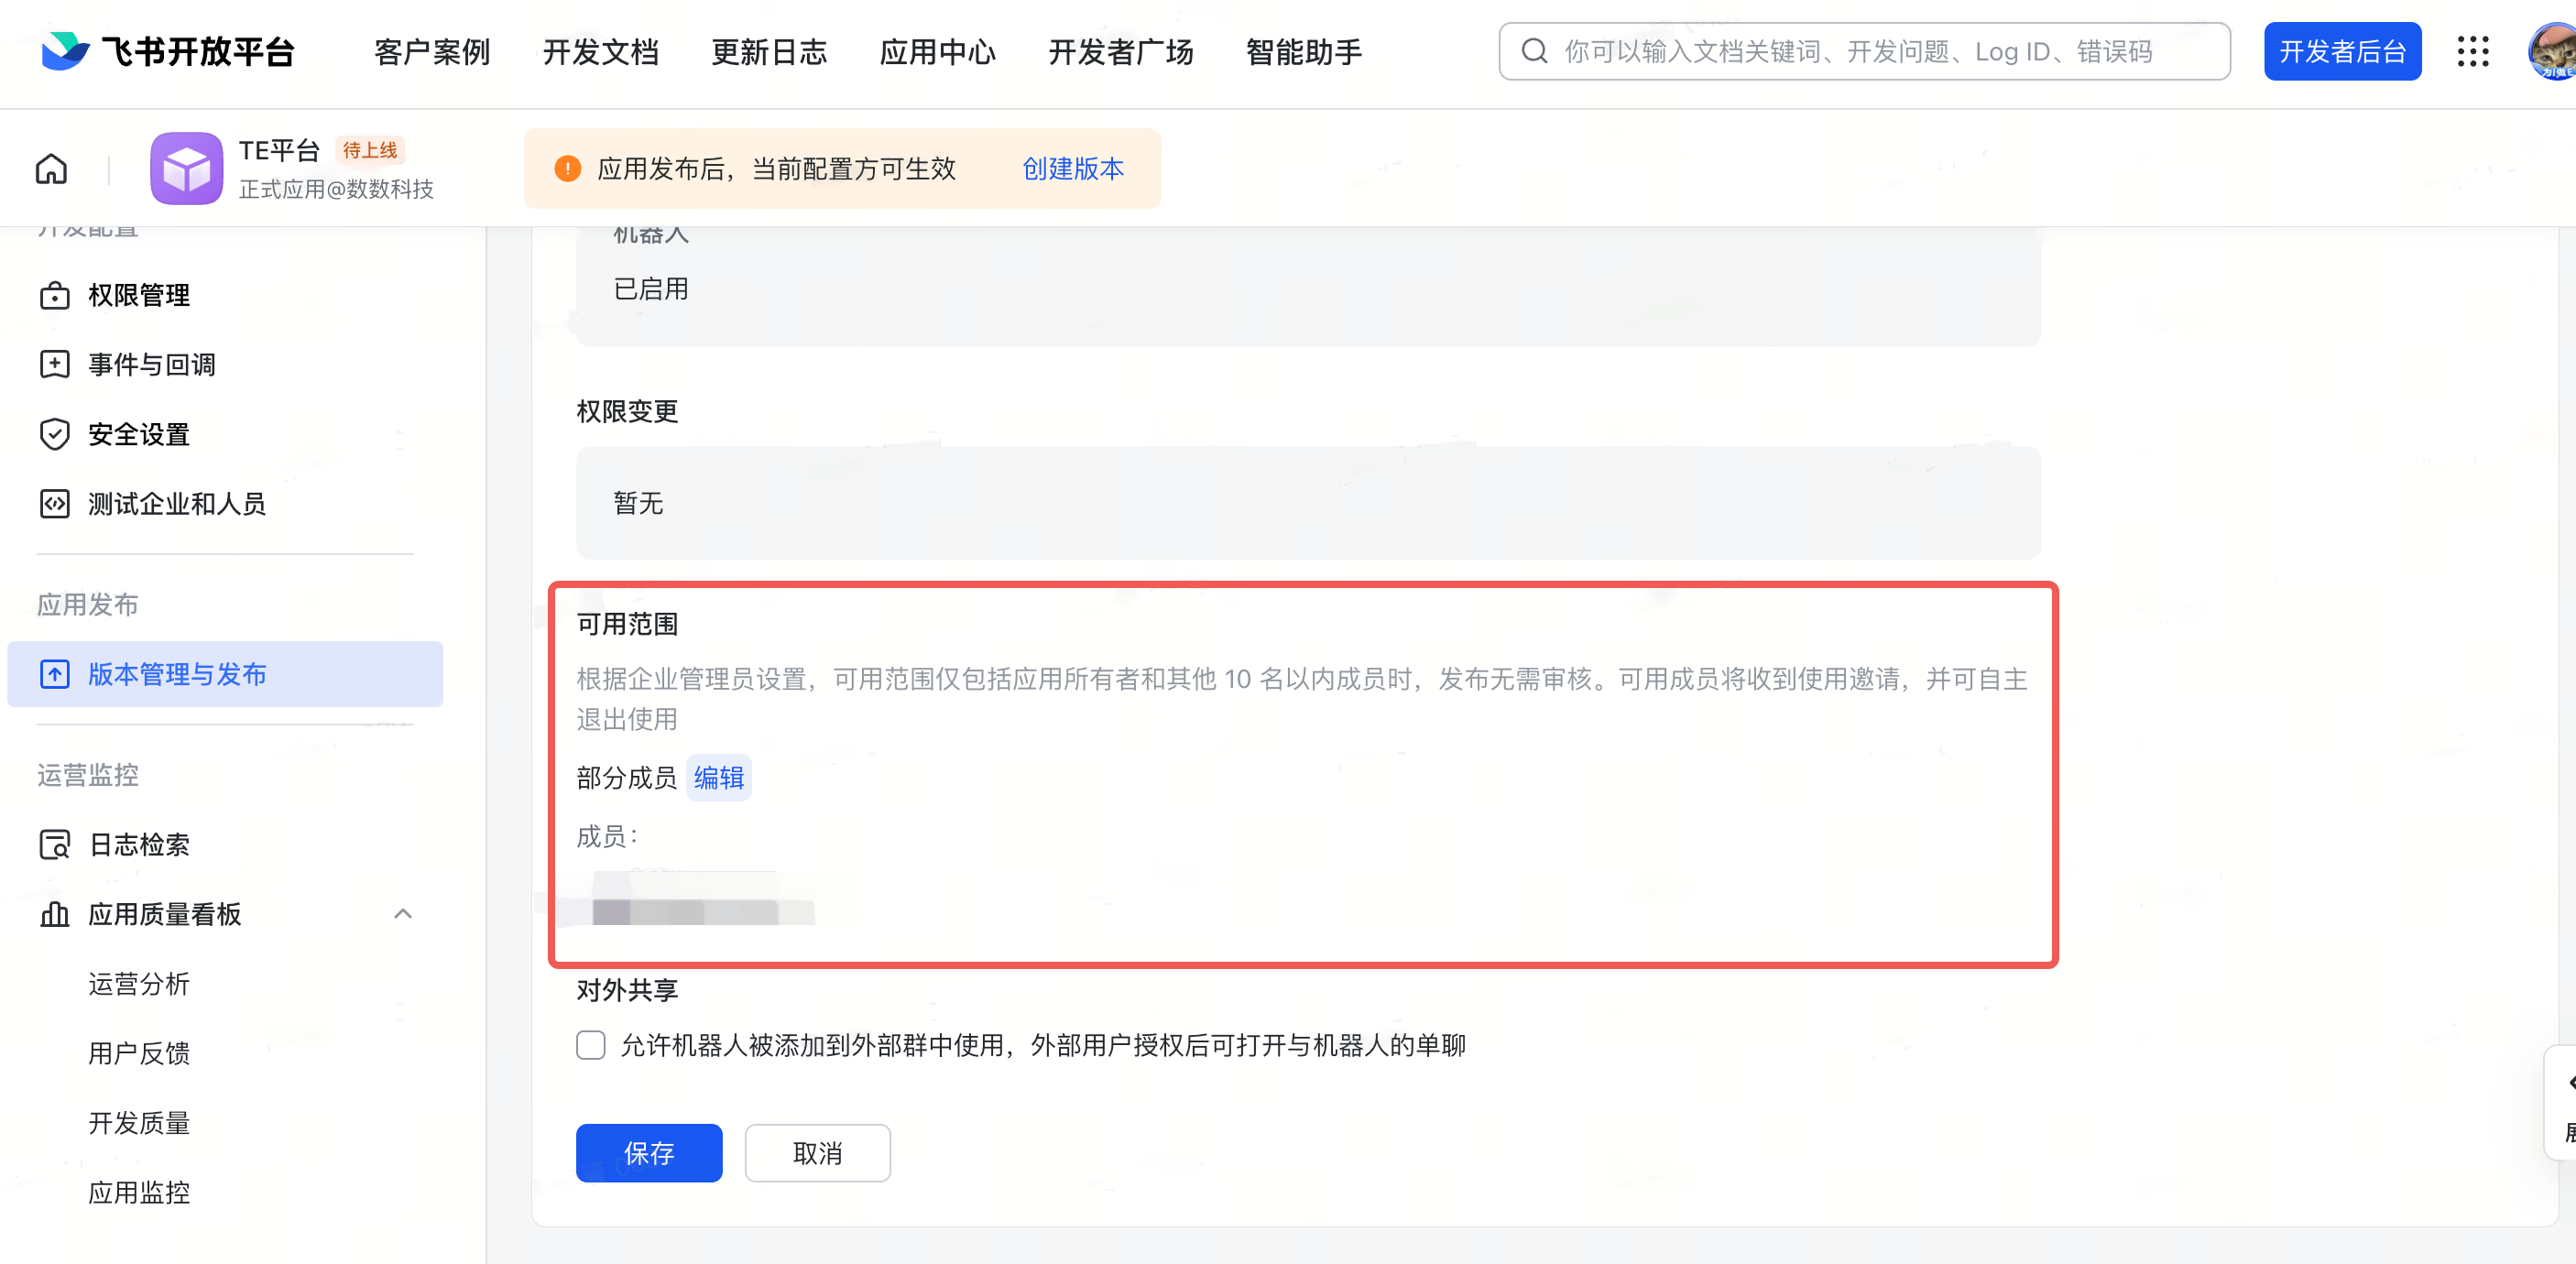
Task: Open 应用中心 in top navigation
Action: click(938, 51)
